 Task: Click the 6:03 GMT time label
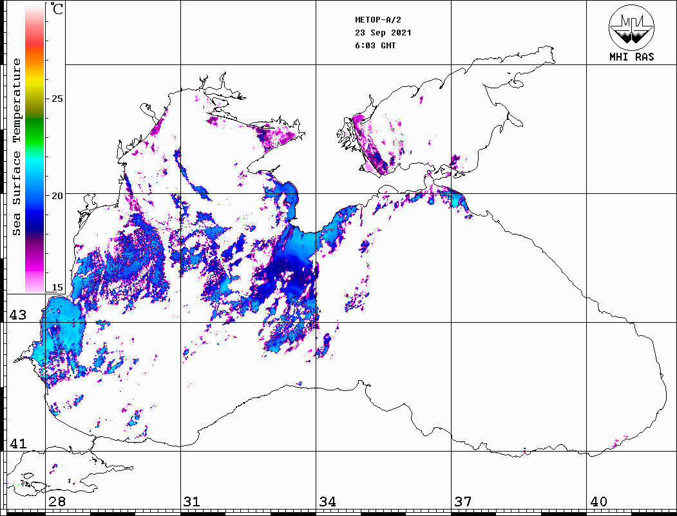(375, 46)
